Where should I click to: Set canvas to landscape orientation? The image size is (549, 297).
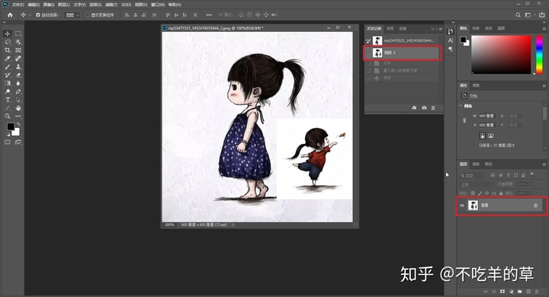point(490,136)
